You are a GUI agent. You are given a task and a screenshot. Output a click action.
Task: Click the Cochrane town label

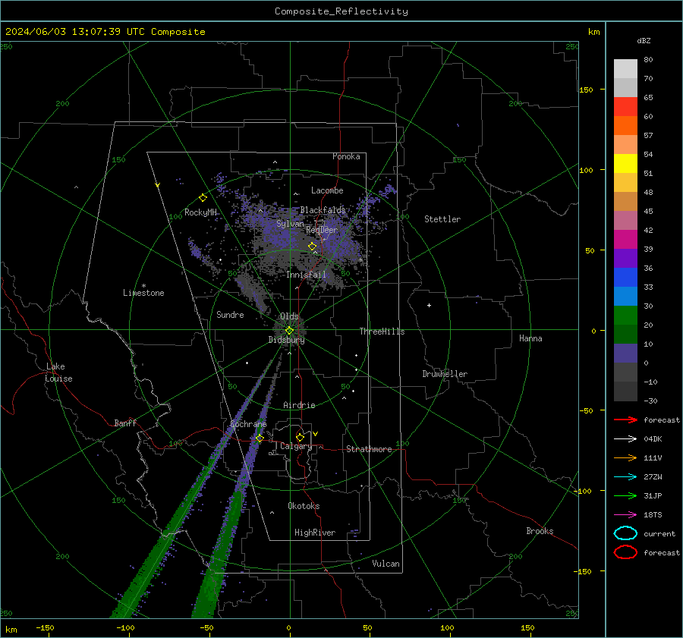tap(248, 424)
